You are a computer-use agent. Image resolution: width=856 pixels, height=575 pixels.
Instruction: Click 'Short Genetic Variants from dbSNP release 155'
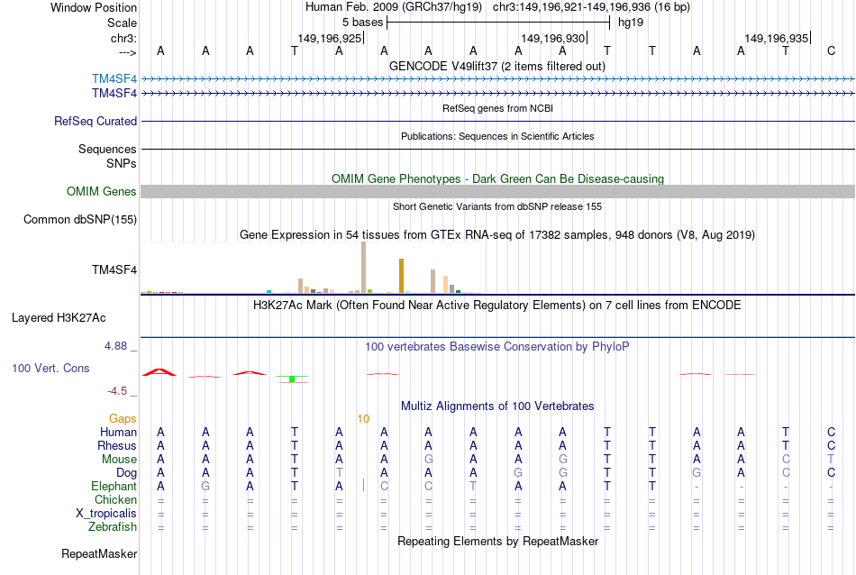click(x=497, y=207)
